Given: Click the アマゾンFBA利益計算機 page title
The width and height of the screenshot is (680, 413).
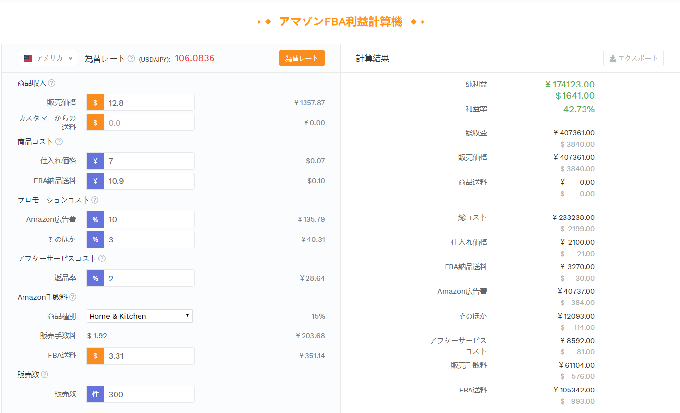Looking at the screenshot, I should click(x=341, y=22).
